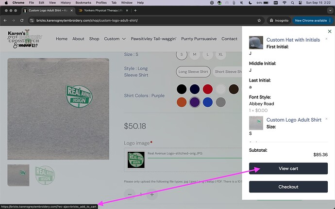
Task: Open the tab search dropdown
Action: click(330, 11)
